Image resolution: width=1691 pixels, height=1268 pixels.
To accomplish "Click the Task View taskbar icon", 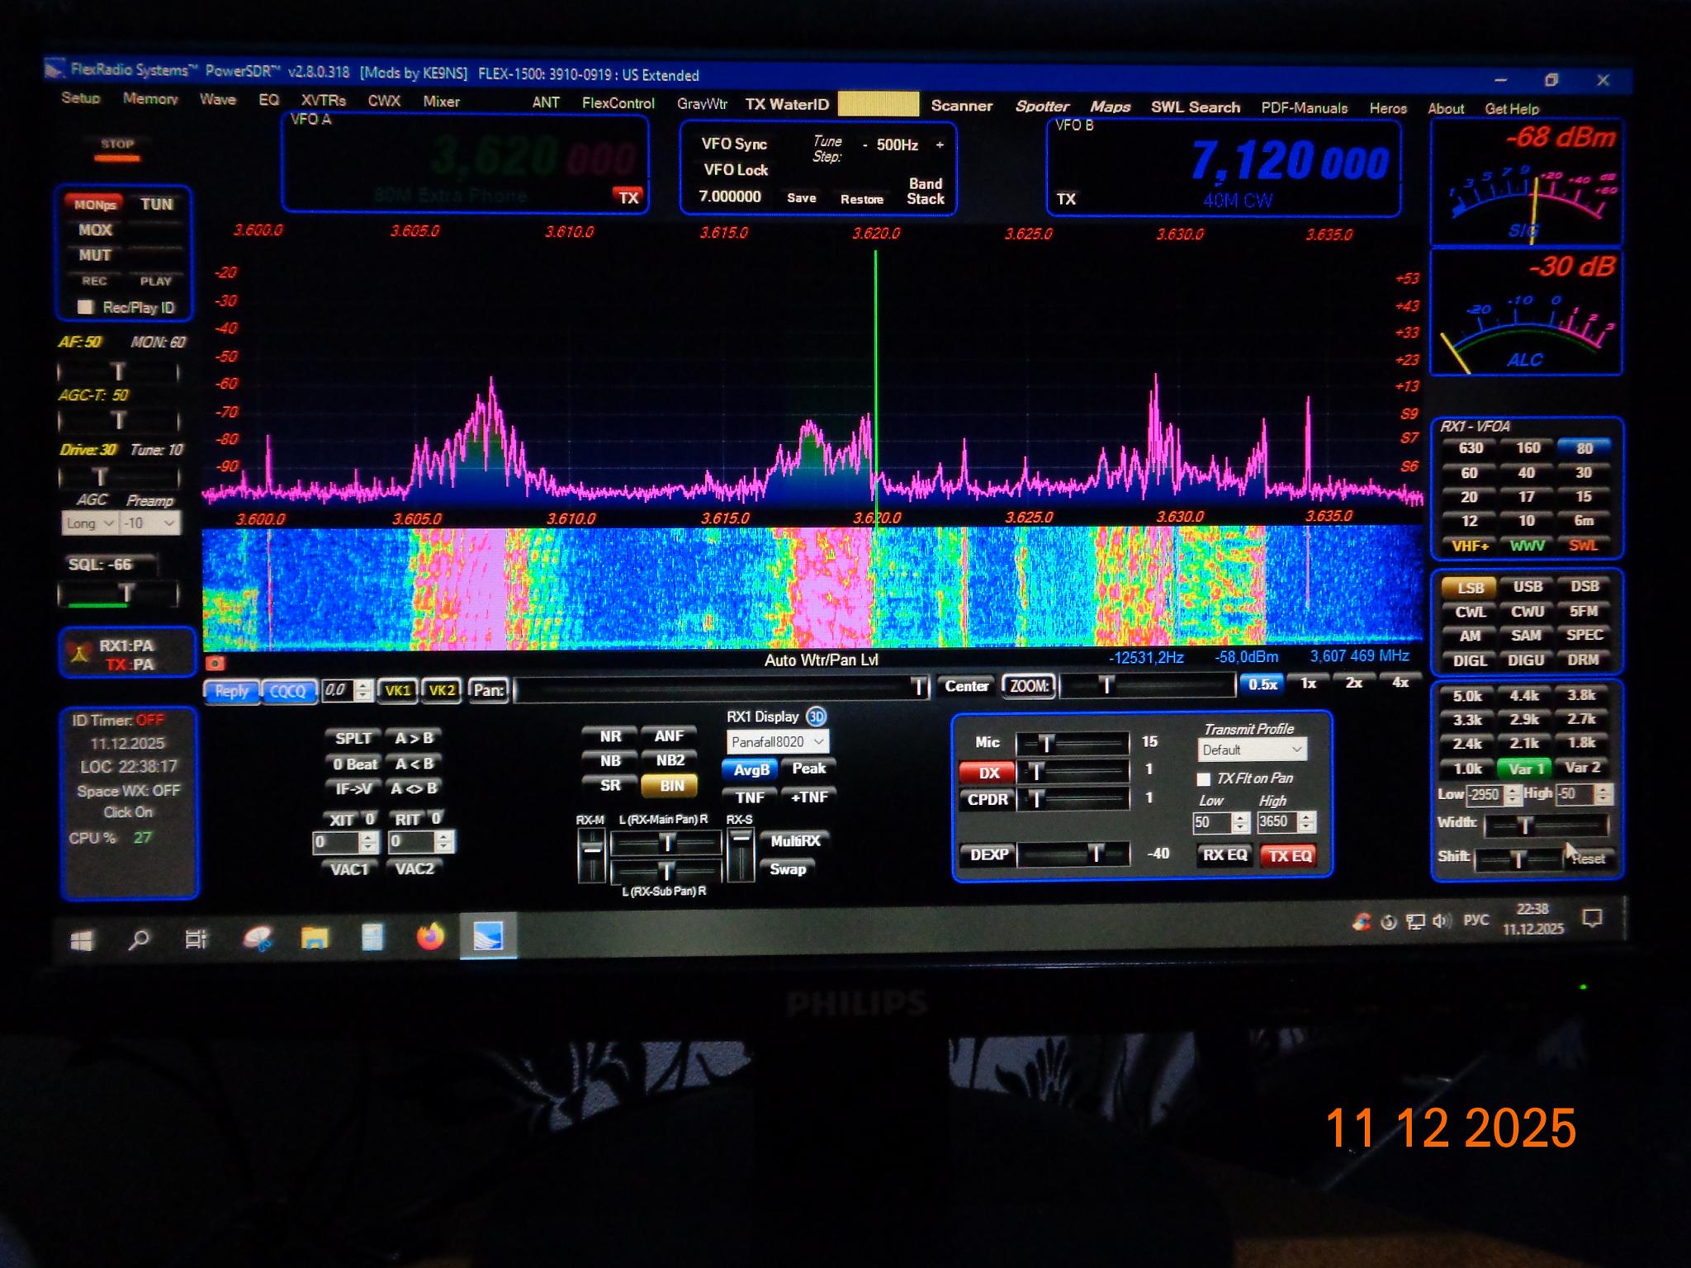I will click(196, 939).
